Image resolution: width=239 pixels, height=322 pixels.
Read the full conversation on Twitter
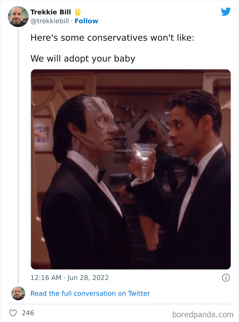coord(90,293)
